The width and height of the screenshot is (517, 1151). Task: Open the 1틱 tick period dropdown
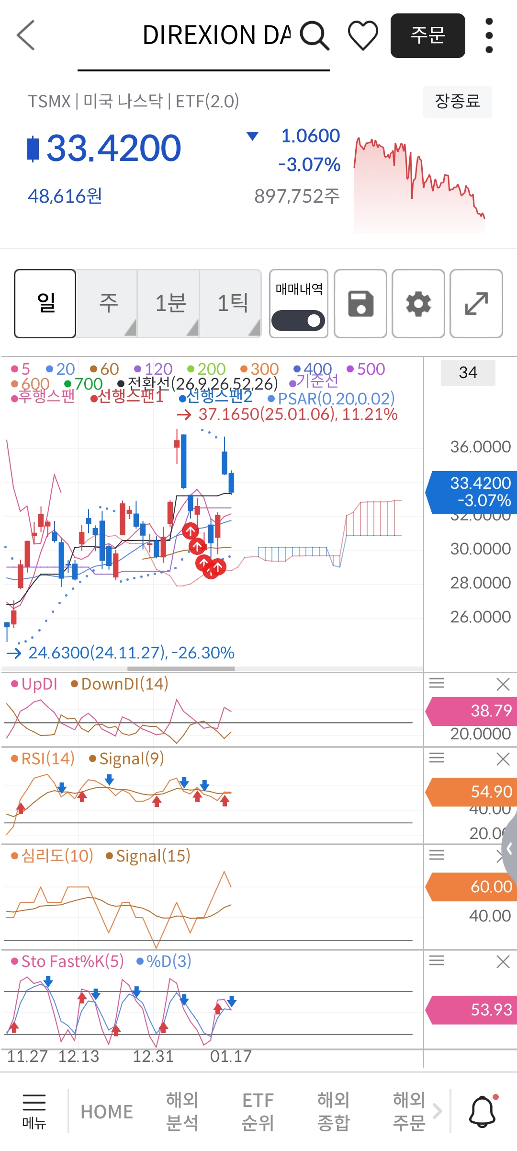tap(231, 304)
